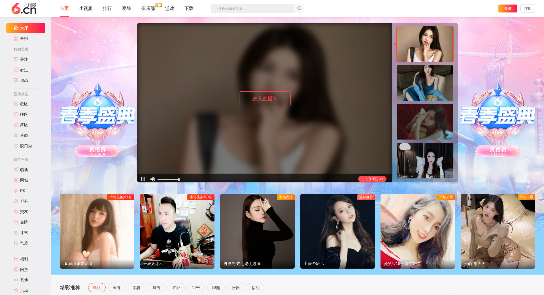
Task: Filter recommendations by 金牌
Action: tap(116, 288)
